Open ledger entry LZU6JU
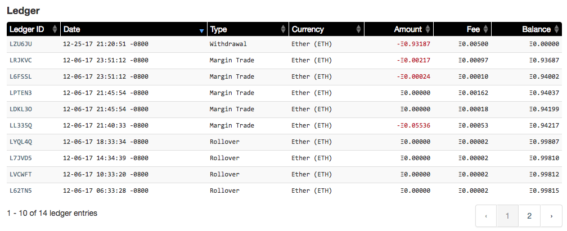 (21, 44)
